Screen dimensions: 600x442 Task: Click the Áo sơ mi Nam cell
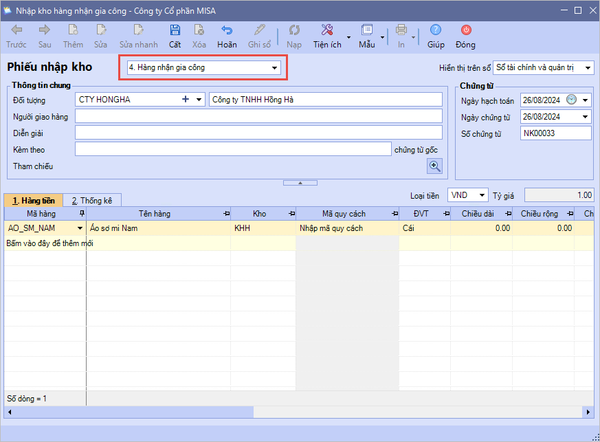pyautogui.click(x=158, y=228)
